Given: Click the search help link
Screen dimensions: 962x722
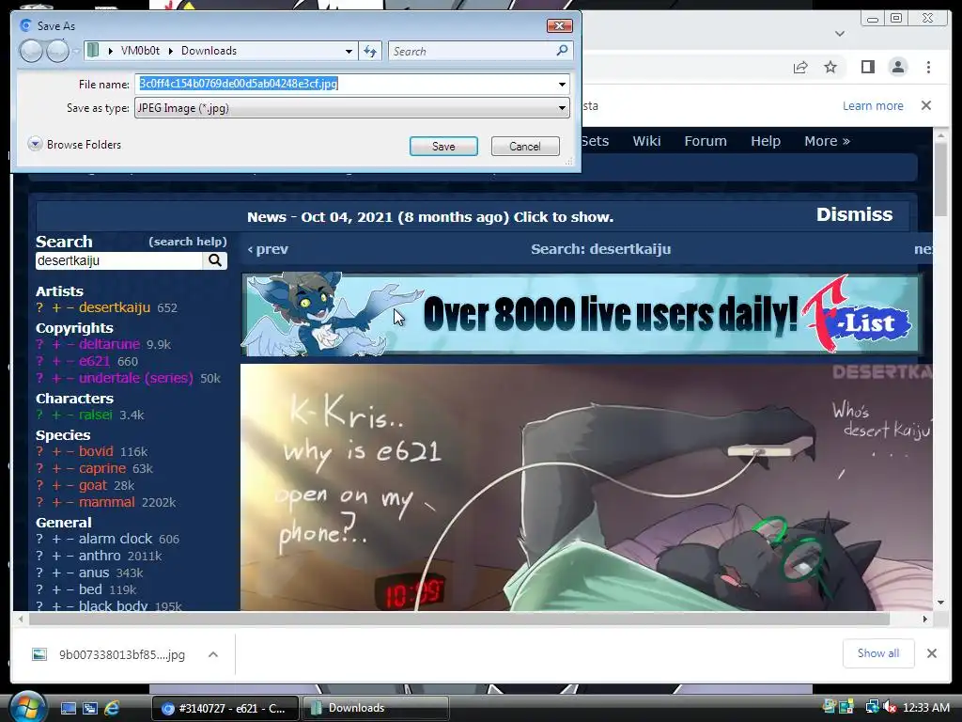Looking at the screenshot, I should click(x=188, y=242).
